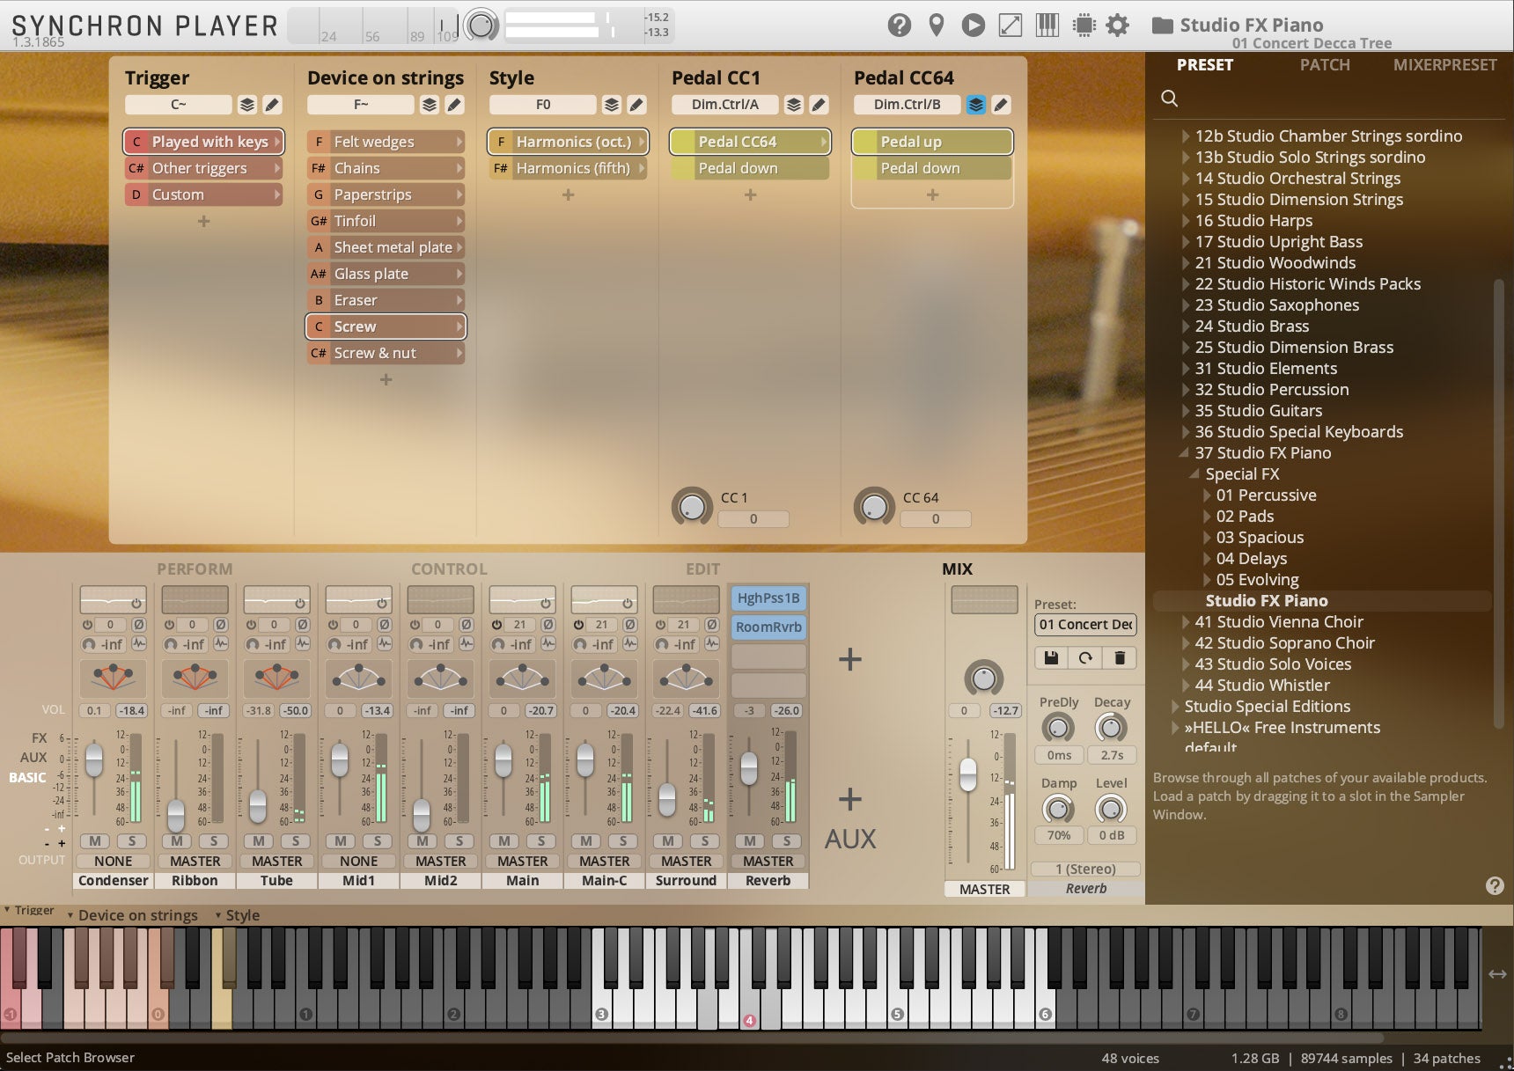The image size is (1514, 1071).
Task: Delete the reverb preset using the trash icon
Action: 1120,657
